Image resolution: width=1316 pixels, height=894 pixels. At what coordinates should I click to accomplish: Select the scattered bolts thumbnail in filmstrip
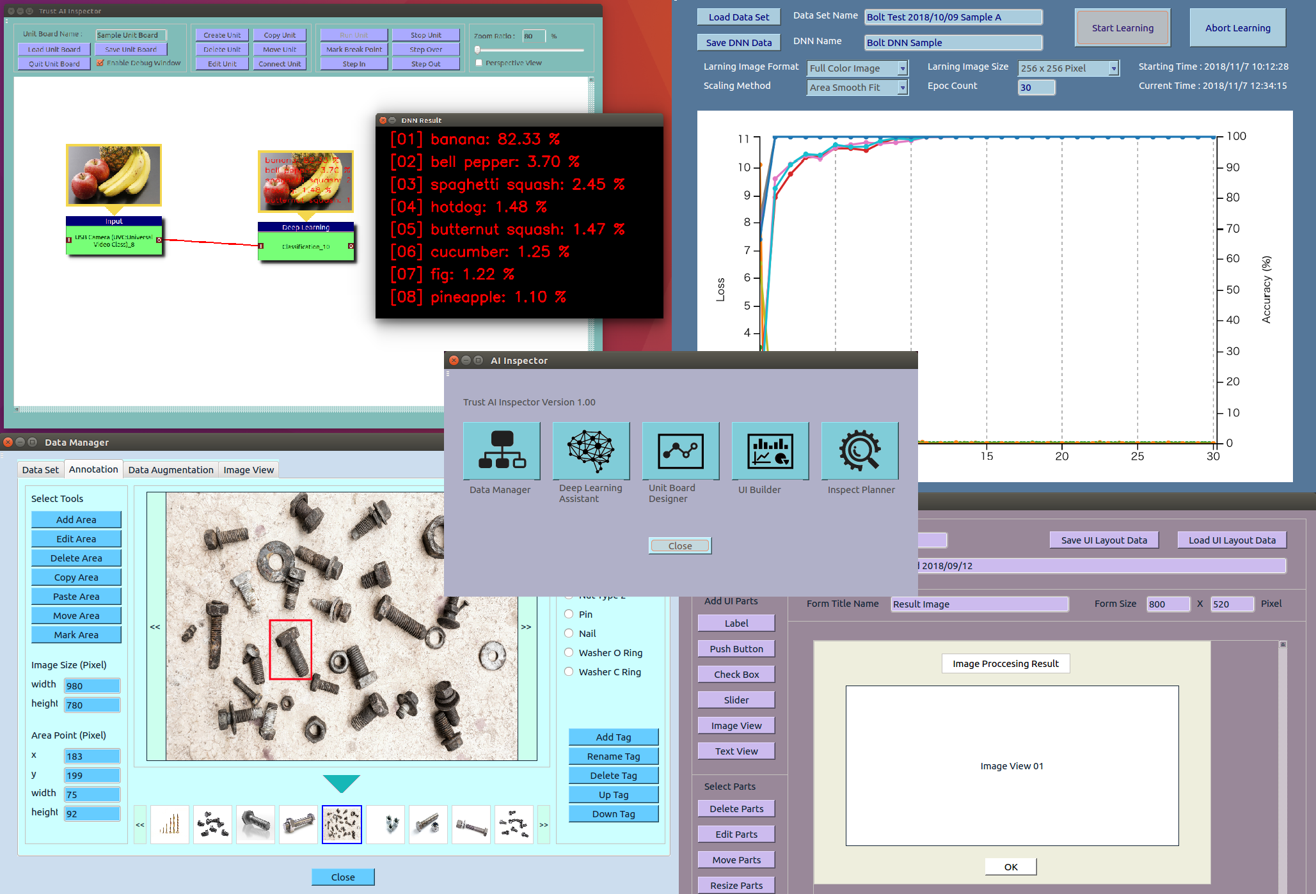coord(342,824)
